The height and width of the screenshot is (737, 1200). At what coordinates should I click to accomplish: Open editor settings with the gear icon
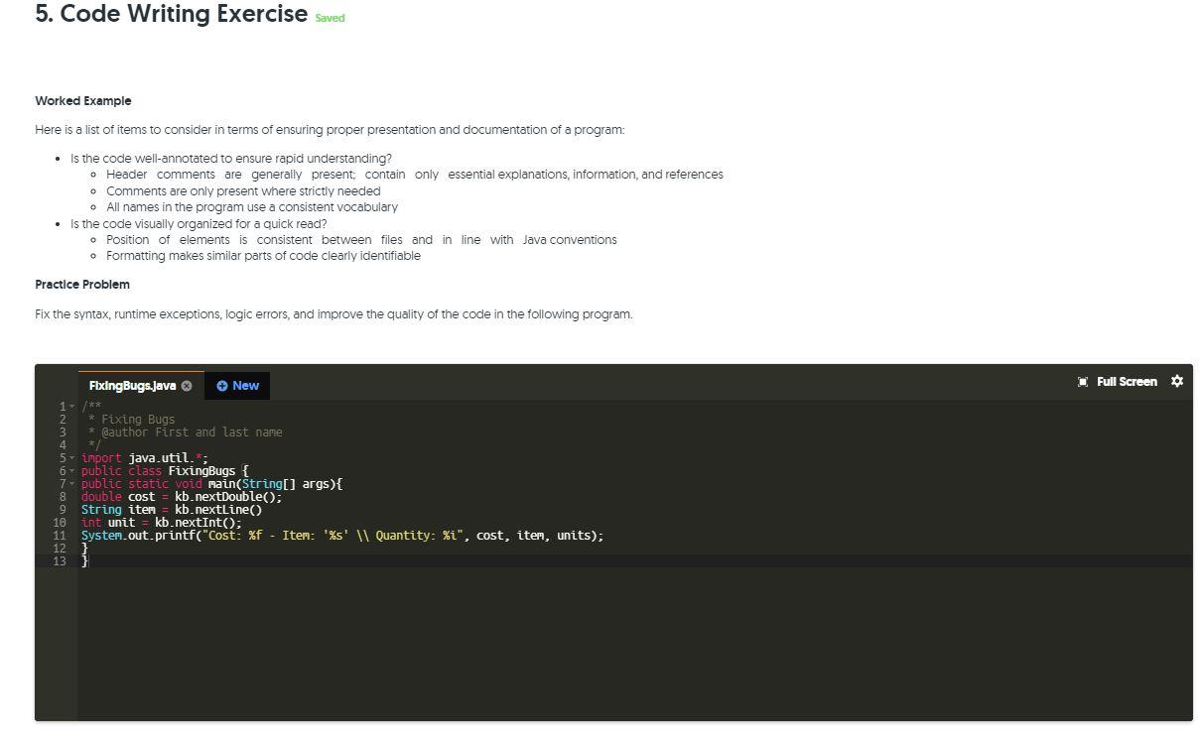click(1177, 381)
